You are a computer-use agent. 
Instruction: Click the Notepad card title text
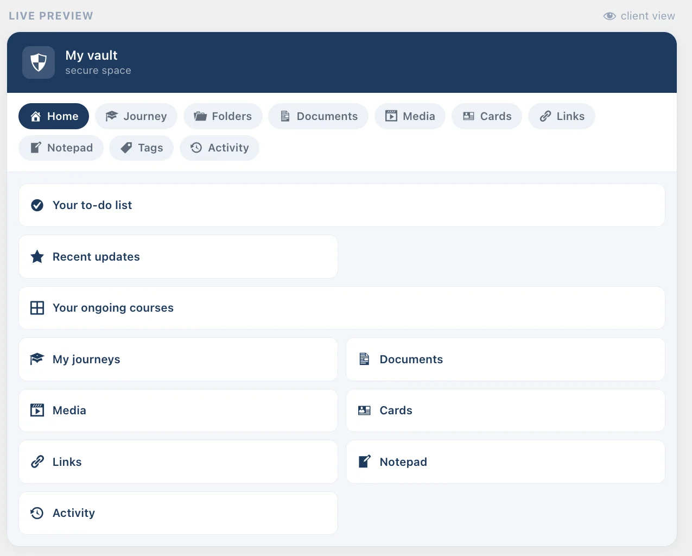click(x=403, y=462)
